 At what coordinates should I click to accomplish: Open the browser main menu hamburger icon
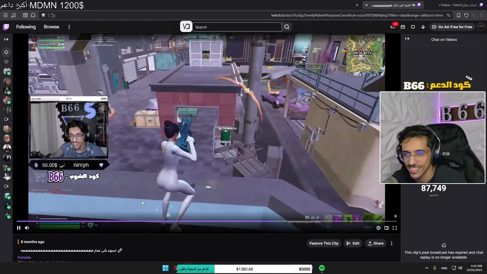click(x=5, y=15)
